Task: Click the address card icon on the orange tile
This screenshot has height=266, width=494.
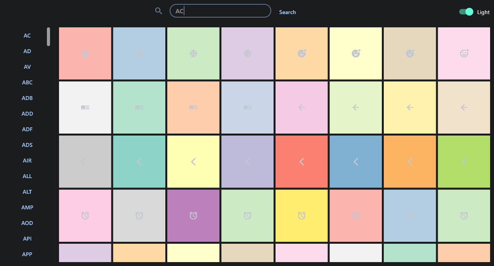Action: click(x=193, y=107)
